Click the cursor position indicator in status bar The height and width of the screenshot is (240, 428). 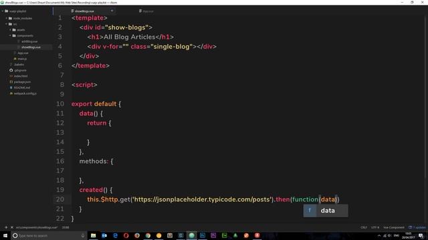pos(66,227)
